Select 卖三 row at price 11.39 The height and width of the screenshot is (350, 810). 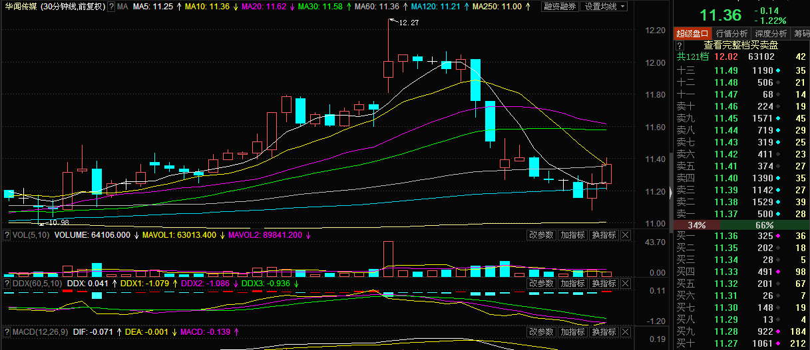click(x=741, y=189)
